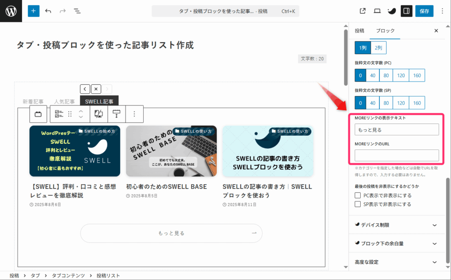Click the SWELLの記事の書き方 thumbnail
Image resolution: width=451 pixels, height=280 pixels.
268,151
